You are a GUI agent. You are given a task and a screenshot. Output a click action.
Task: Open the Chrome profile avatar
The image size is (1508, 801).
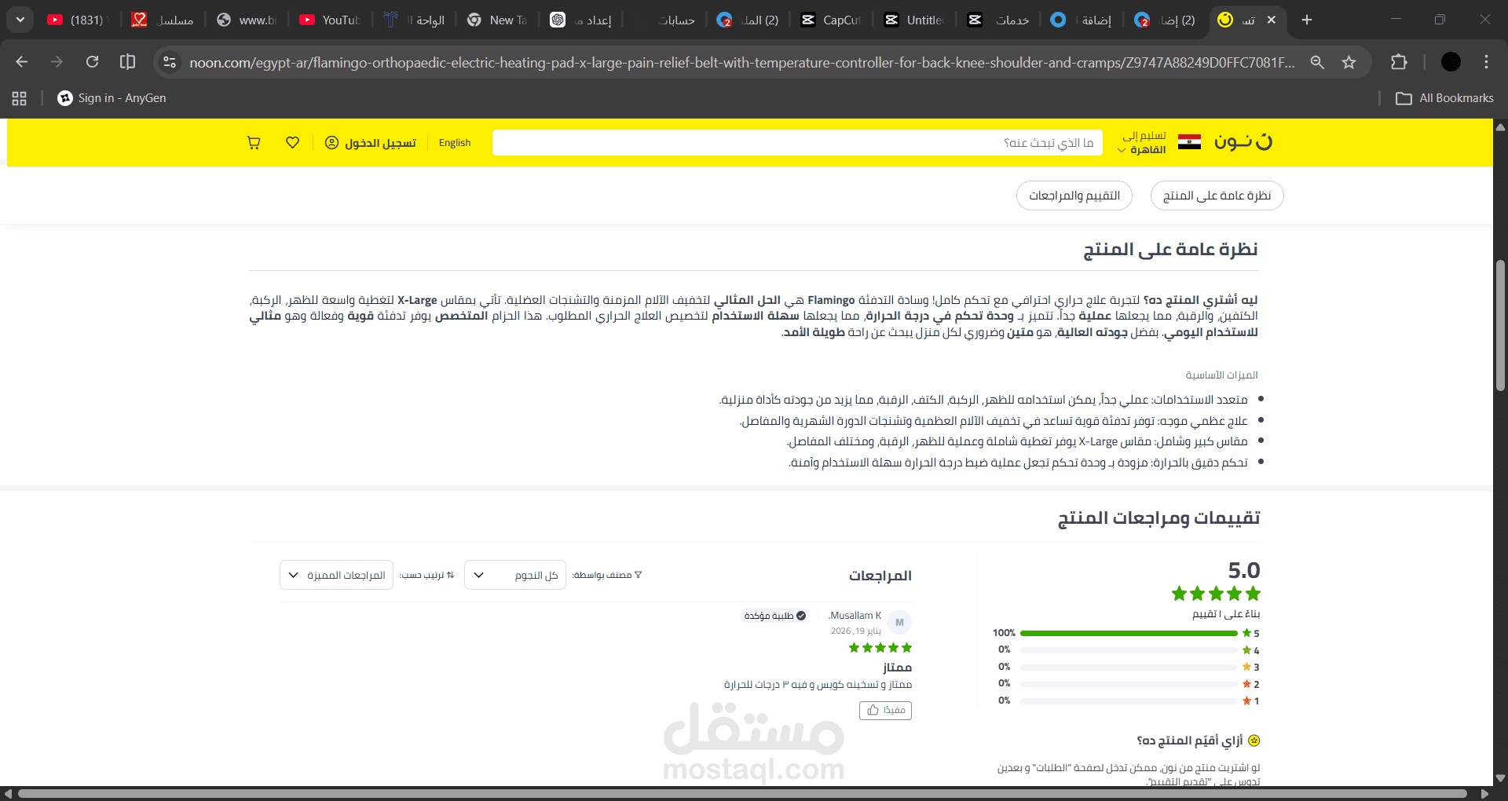click(1451, 62)
